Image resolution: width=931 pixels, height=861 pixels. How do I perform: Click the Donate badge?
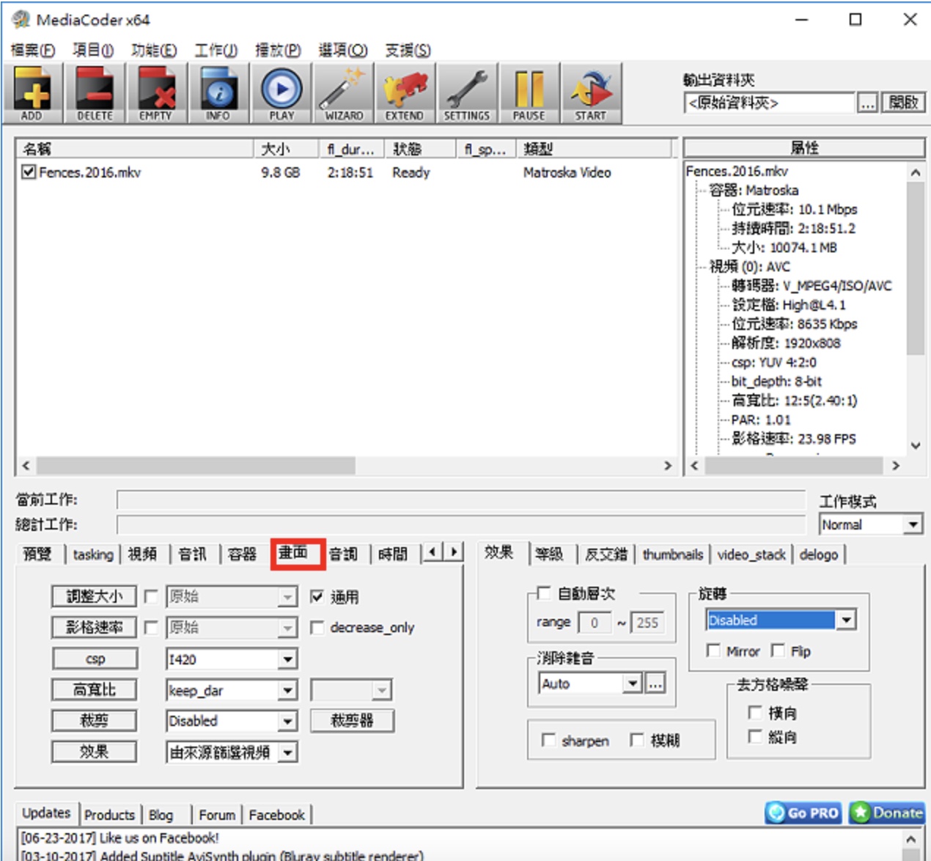(887, 813)
